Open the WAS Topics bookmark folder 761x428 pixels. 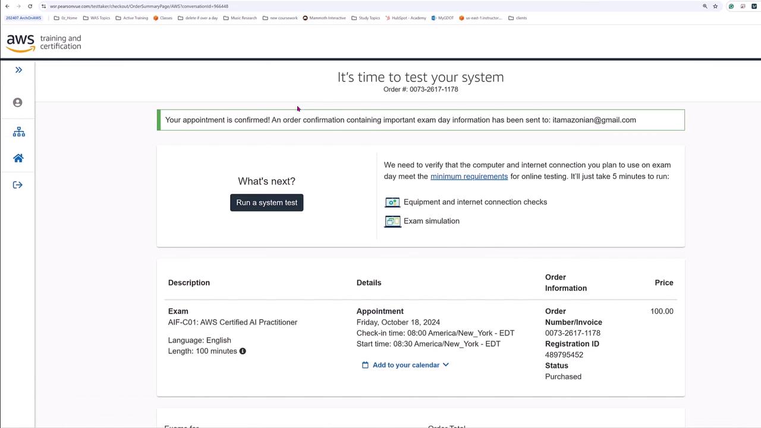(x=96, y=18)
